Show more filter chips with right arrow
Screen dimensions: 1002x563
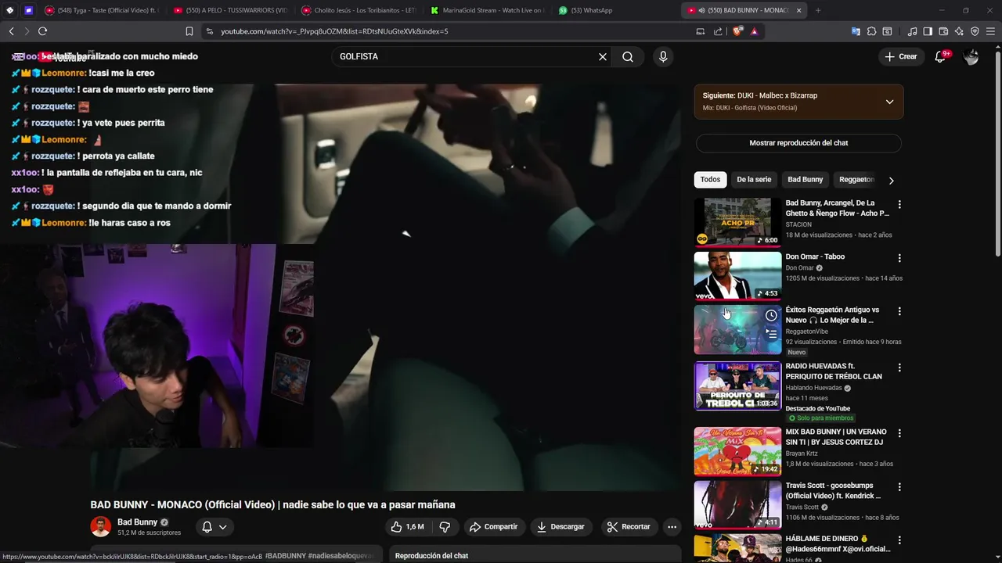pos(891,181)
